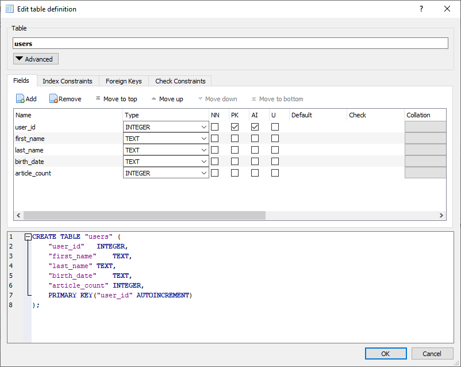This screenshot has width=461, height=367.
Task: Click the OK button
Action: pos(386,354)
